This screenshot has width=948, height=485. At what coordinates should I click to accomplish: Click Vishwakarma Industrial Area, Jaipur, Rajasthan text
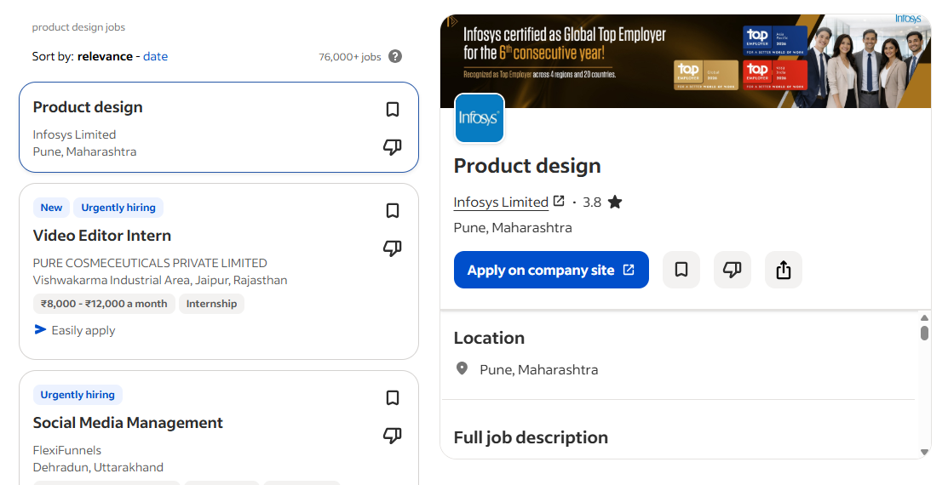[x=160, y=280]
